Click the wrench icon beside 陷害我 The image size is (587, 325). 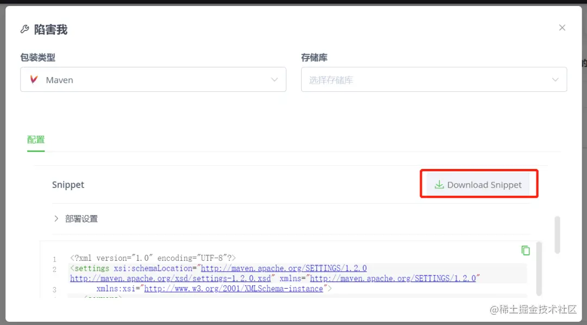pyautogui.click(x=24, y=29)
